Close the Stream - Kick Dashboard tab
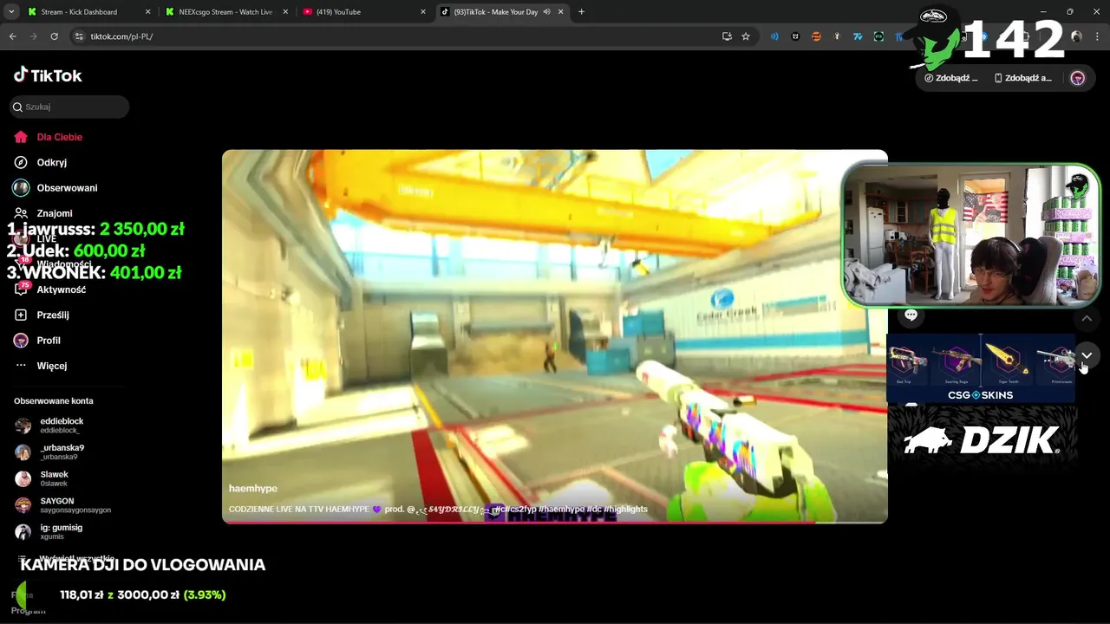1110x624 pixels. pos(147,12)
